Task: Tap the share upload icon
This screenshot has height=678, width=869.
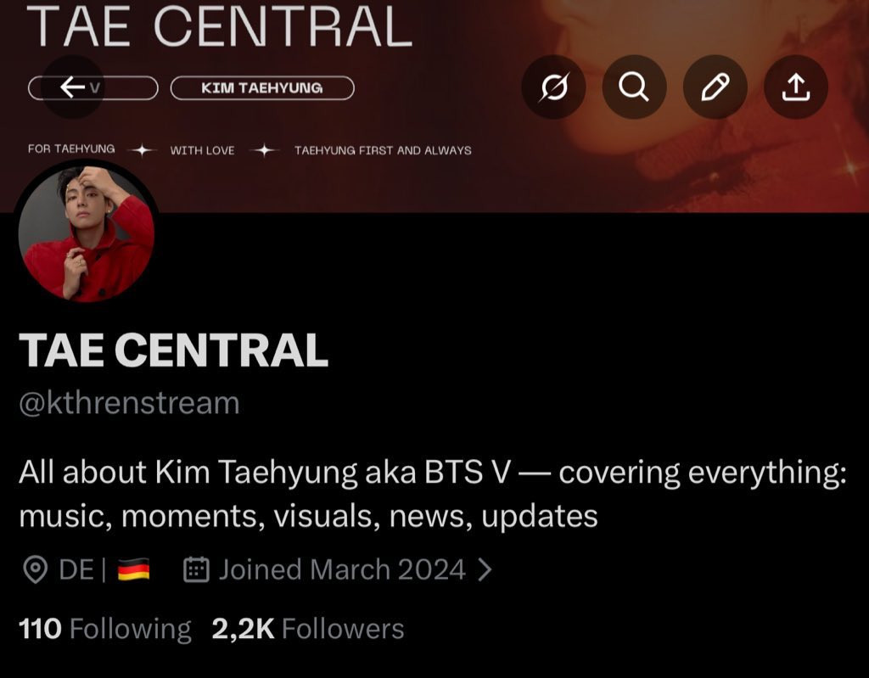Action: click(x=796, y=87)
